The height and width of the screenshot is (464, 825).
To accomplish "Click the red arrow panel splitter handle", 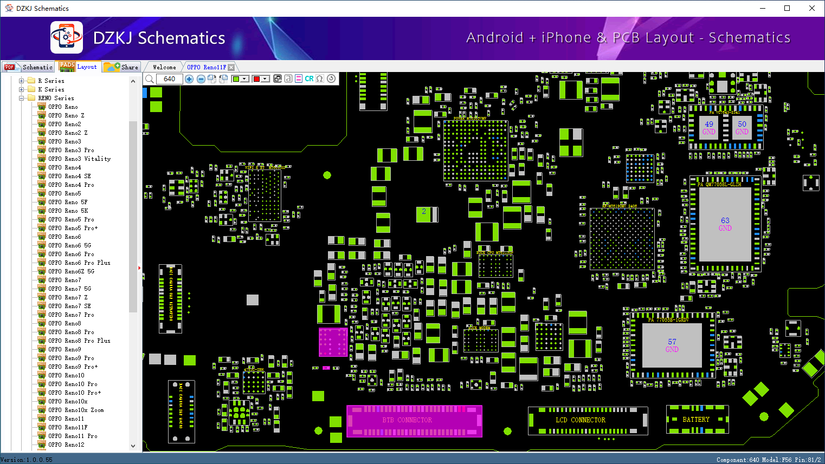I will point(139,267).
